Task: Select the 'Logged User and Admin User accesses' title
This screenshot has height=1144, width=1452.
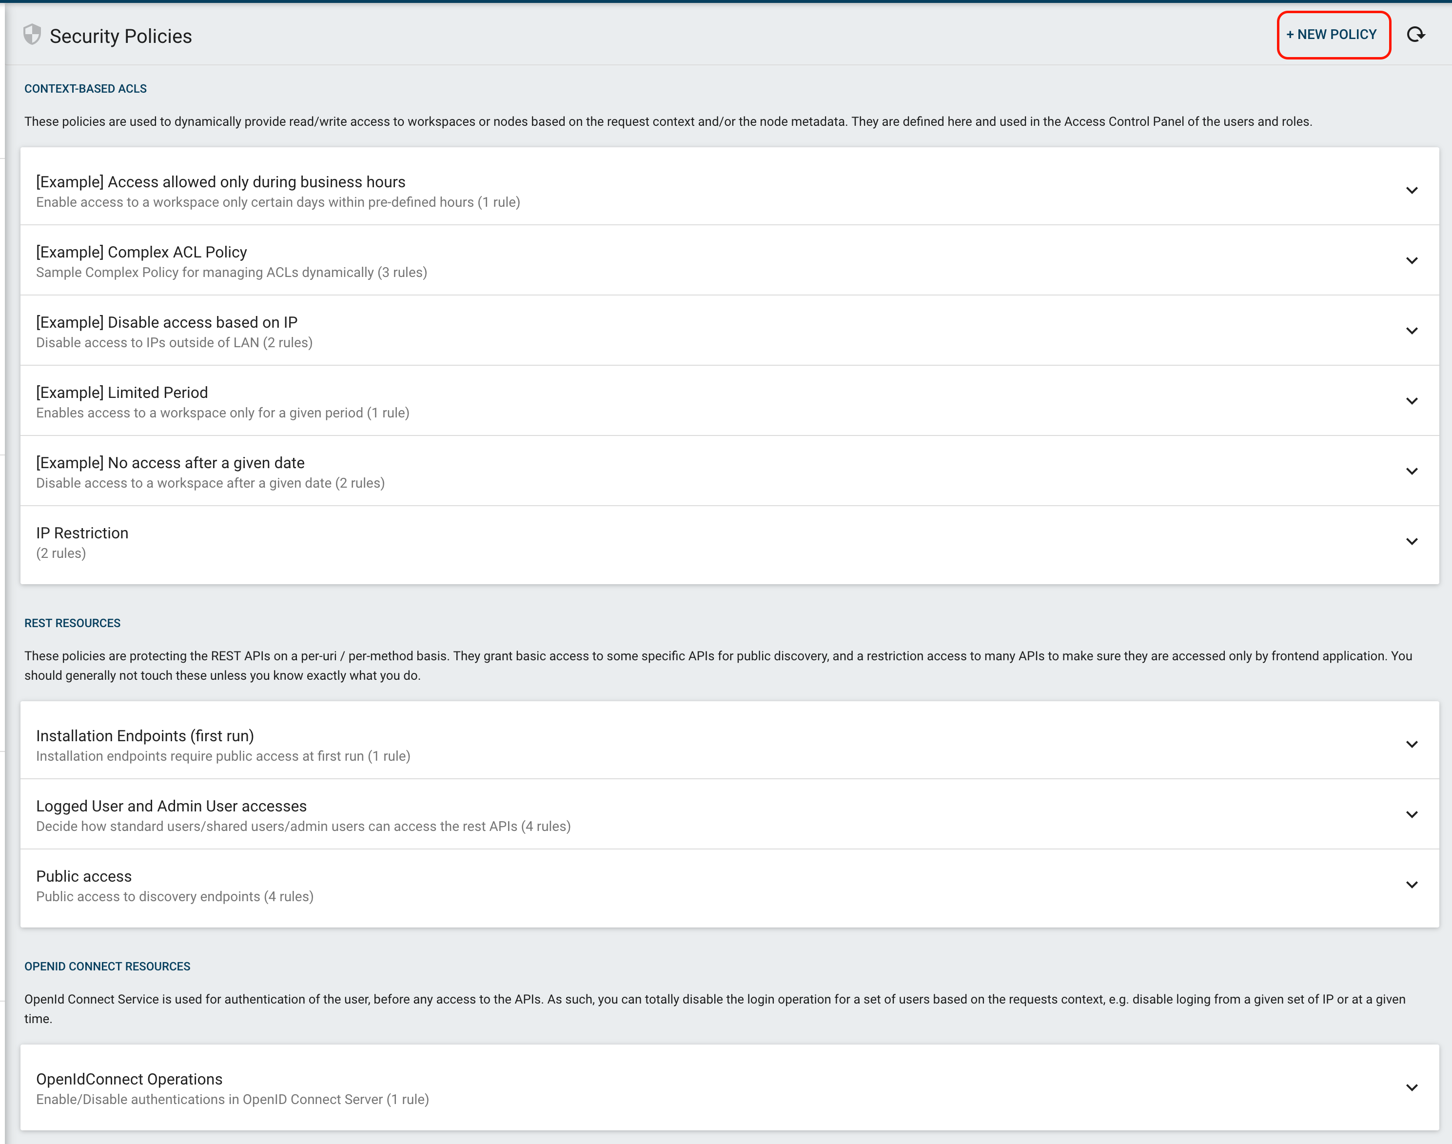Action: pos(172,807)
